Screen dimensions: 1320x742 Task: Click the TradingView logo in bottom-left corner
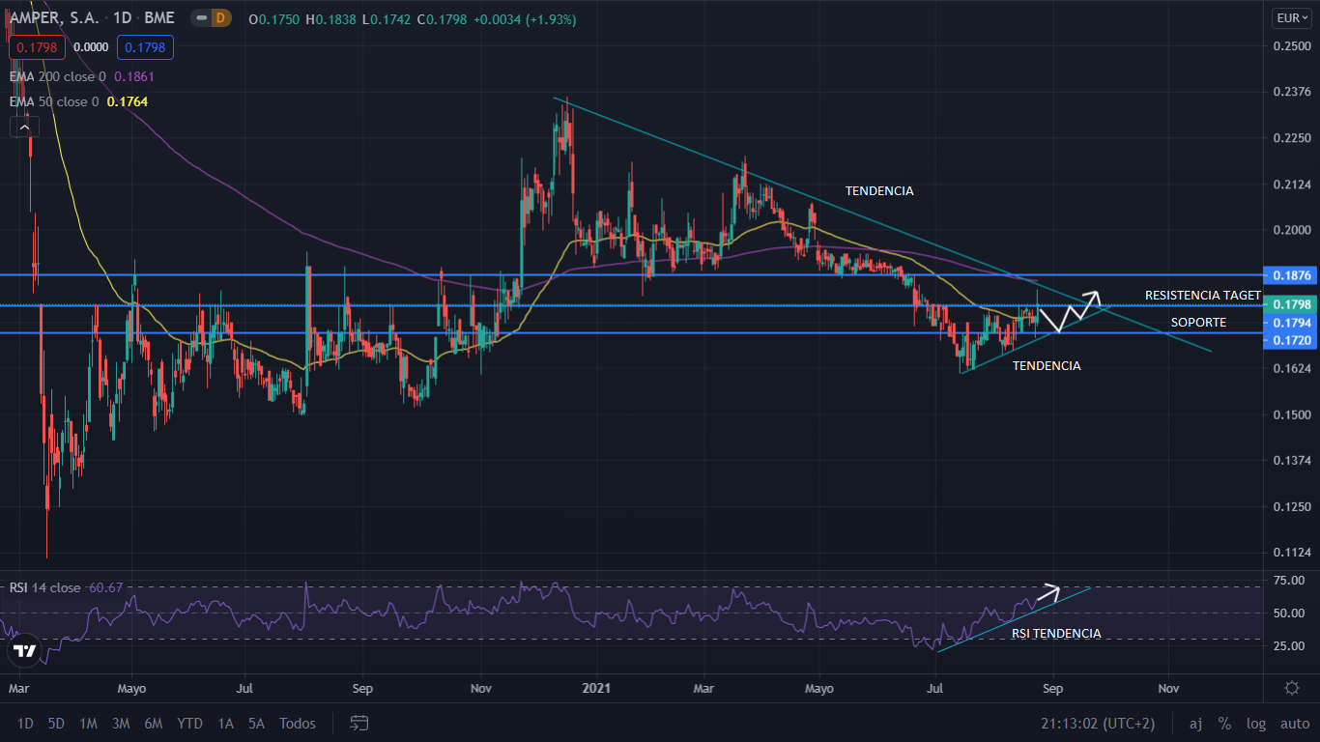pyautogui.click(x=23, y=652)
